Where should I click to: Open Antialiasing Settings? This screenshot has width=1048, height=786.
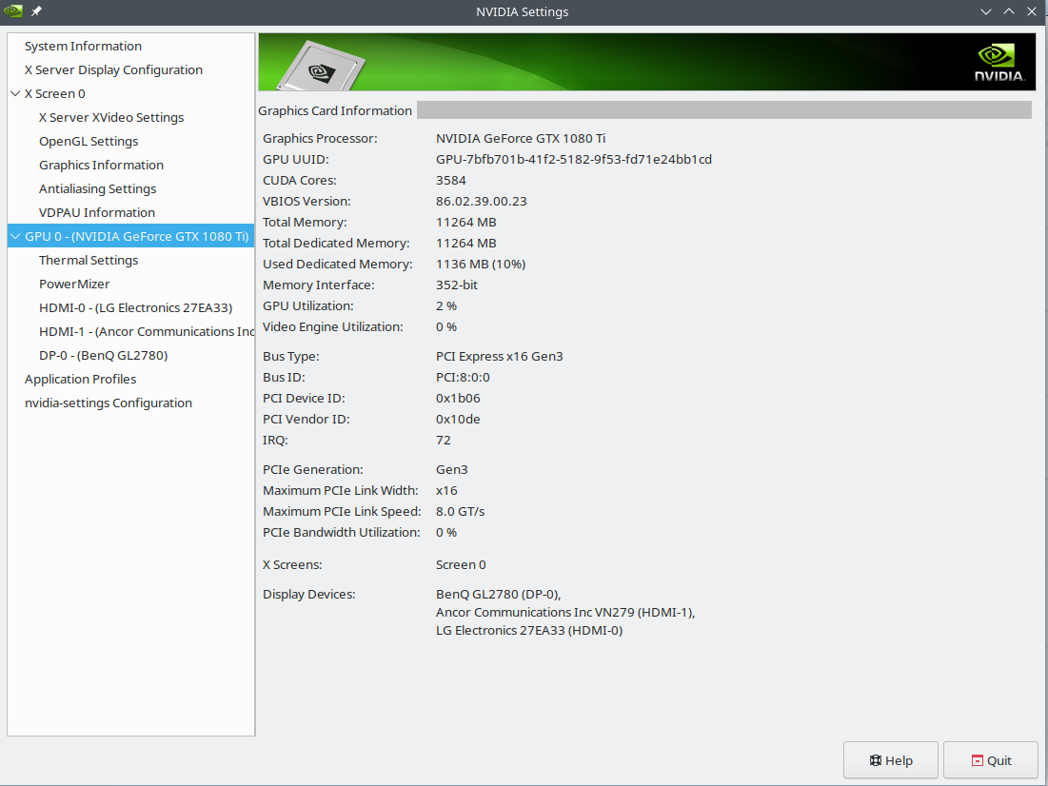(x=97, y=188)
